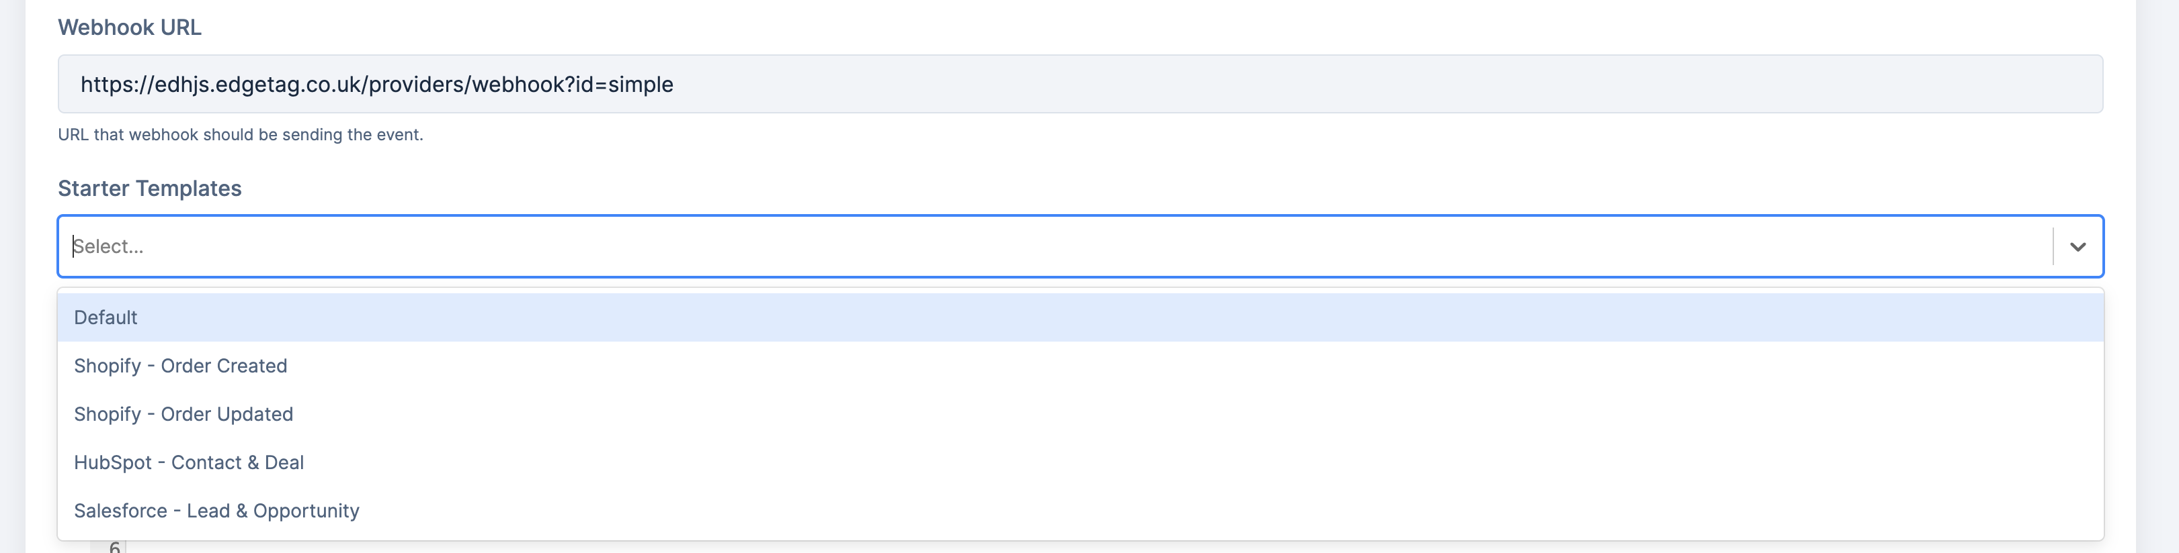Click into the Webhook URL field
The image size is (2179, 553).
pyautogui.click(x=1079, y=85)
